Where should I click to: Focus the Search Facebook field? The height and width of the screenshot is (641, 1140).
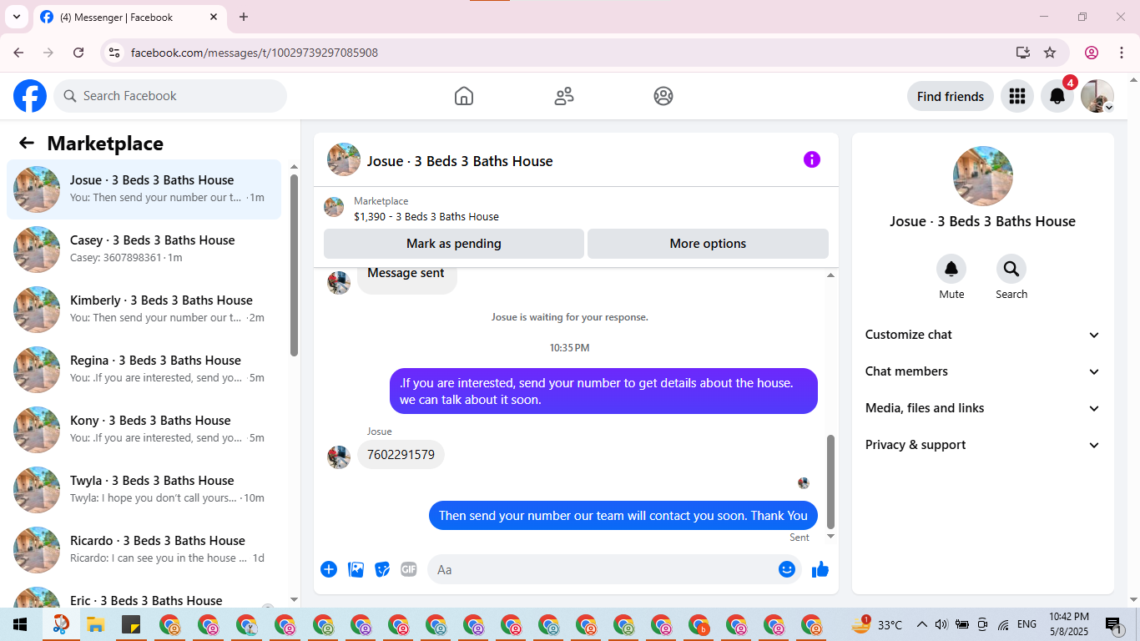pyautogui.click(x=170, y=96)
